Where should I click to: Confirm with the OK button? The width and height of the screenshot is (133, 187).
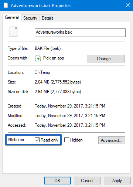click(x=57, y=181)
